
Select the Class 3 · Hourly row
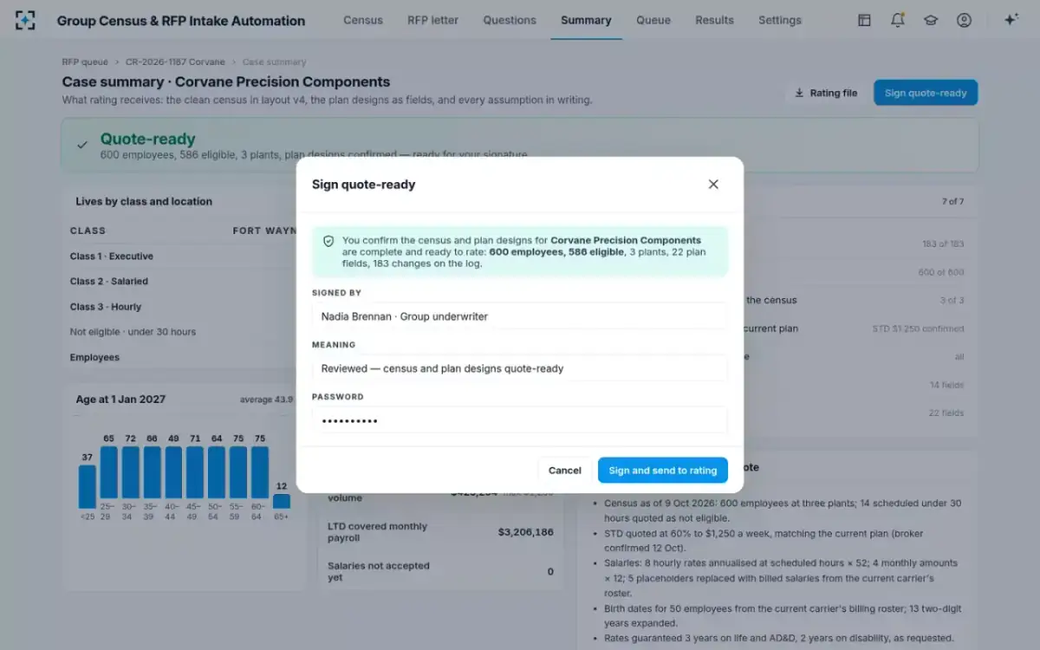pos(106,307)
